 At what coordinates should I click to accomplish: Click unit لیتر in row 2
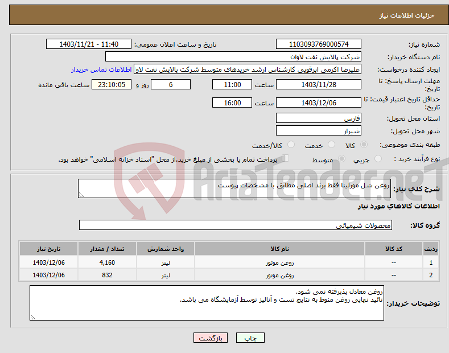click(166, 275)
